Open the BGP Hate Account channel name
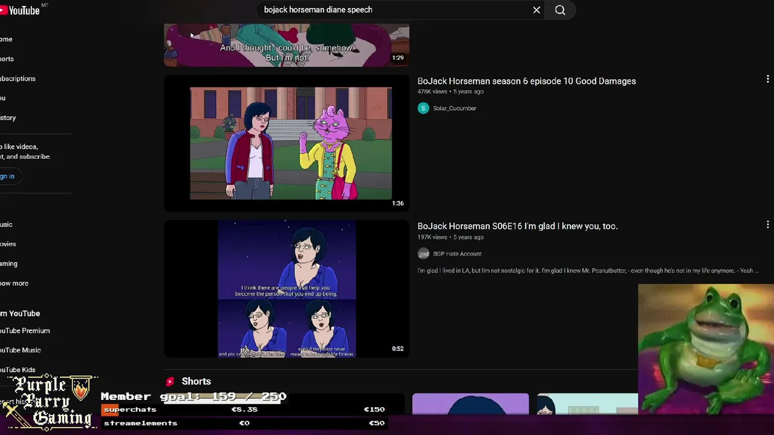The image size is (774, 435). pos(457,254)
